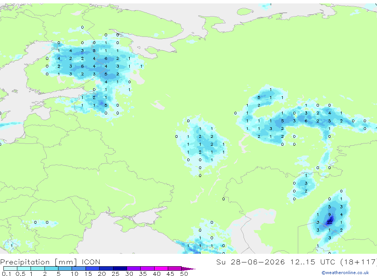Click the 45–50 mm legend color swatch
377x276 pixels.
(175, 268)
